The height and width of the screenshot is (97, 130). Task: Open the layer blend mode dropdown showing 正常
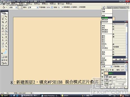pos(107,66)
